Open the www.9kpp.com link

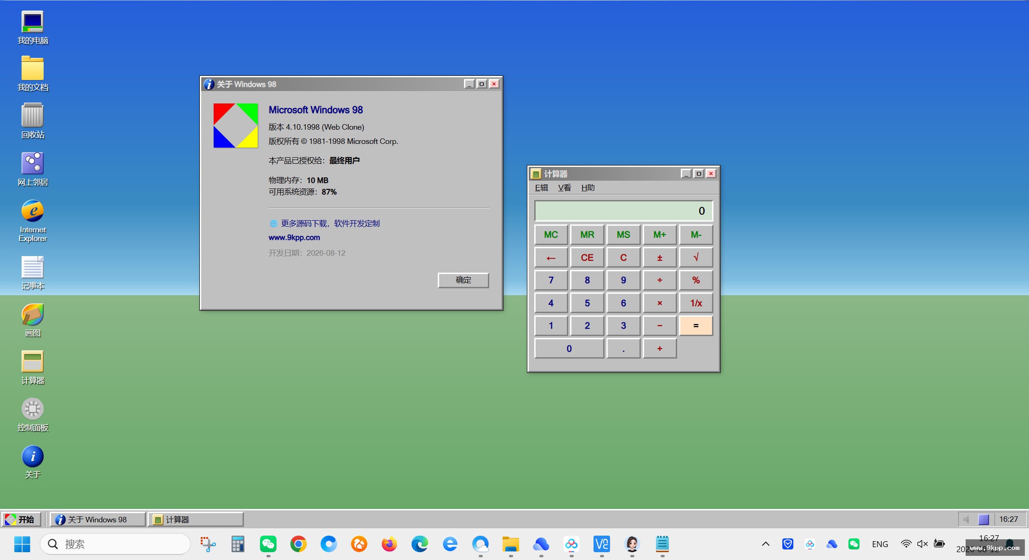click(294, 238)
